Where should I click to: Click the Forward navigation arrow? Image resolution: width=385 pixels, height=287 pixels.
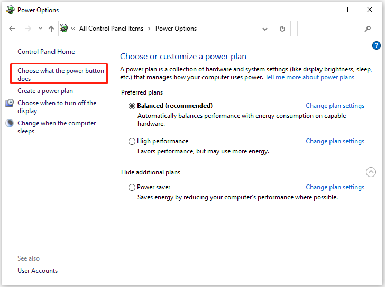click(27, 29)
